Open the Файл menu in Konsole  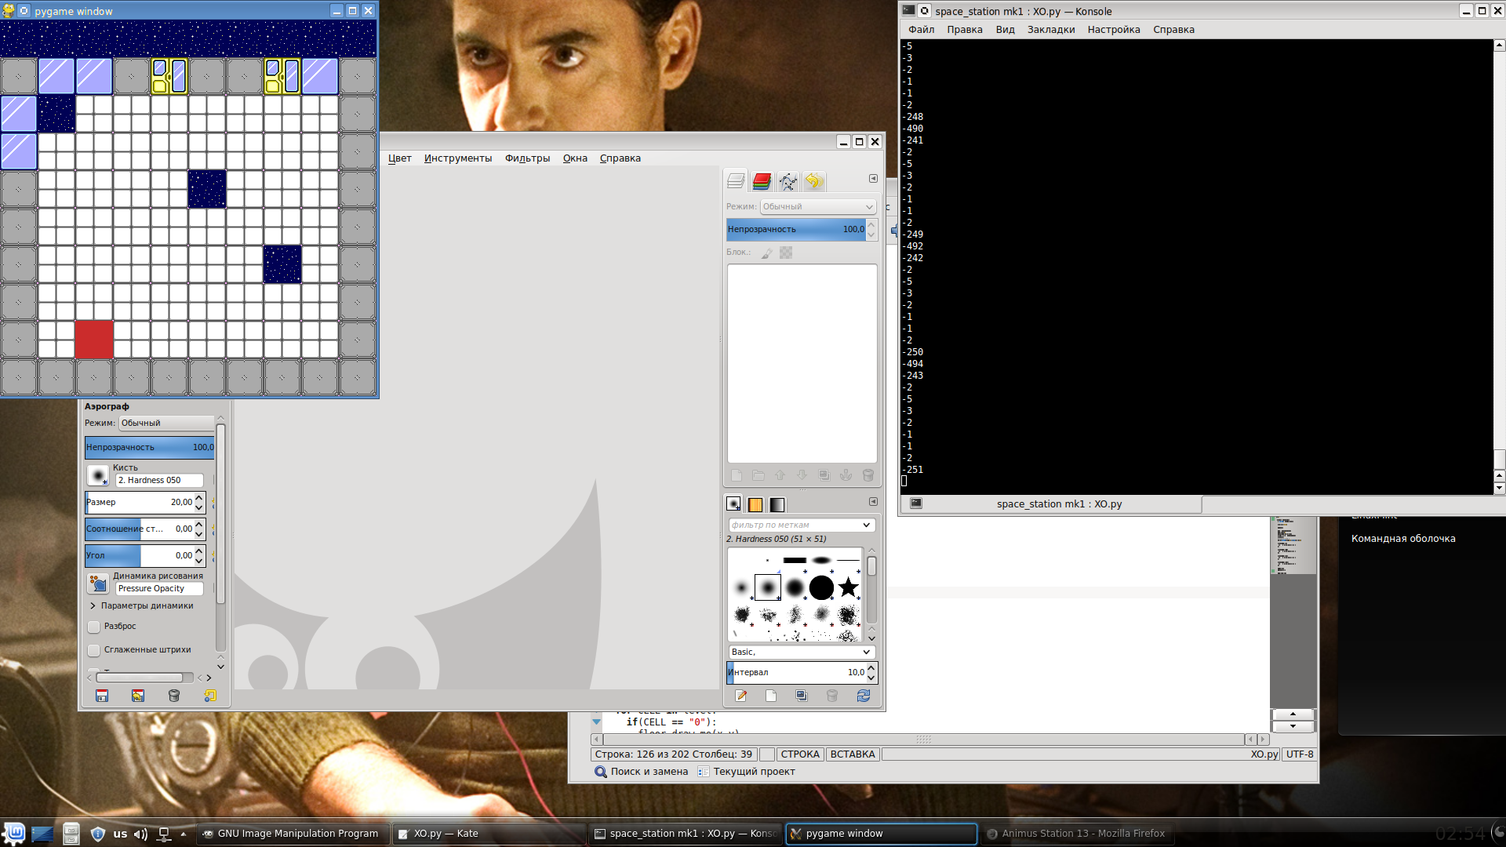click(x=921, y=30)
